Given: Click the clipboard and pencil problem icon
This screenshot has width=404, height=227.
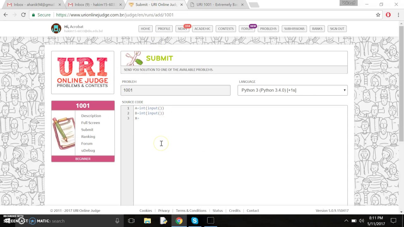Looking at the screenshot, I should coord(64,133).
